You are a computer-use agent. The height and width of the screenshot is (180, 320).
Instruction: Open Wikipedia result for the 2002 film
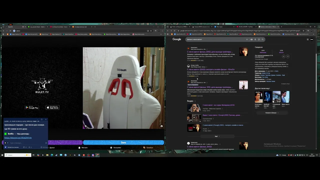point(199,147)
